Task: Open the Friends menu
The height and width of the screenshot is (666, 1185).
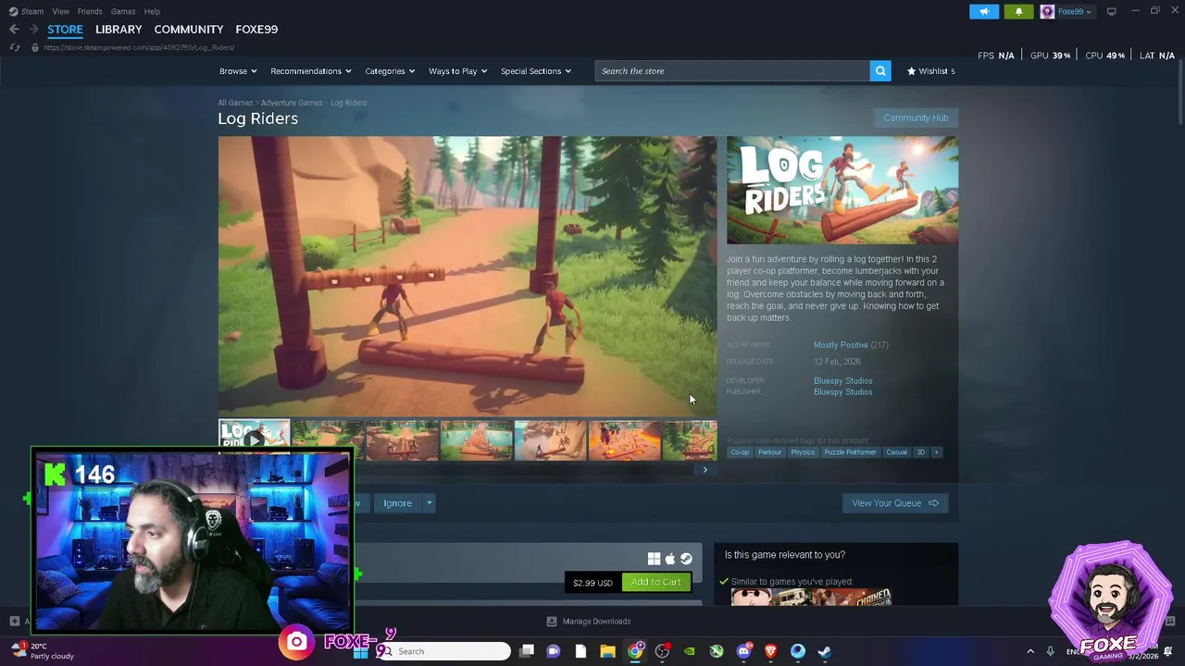Action: [x=90, y=11]
